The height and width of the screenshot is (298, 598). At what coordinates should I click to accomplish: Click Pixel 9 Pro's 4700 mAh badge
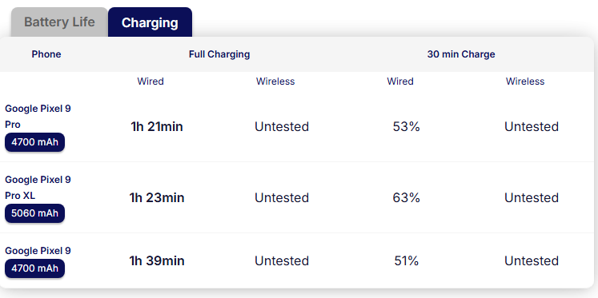coord(34,142)
